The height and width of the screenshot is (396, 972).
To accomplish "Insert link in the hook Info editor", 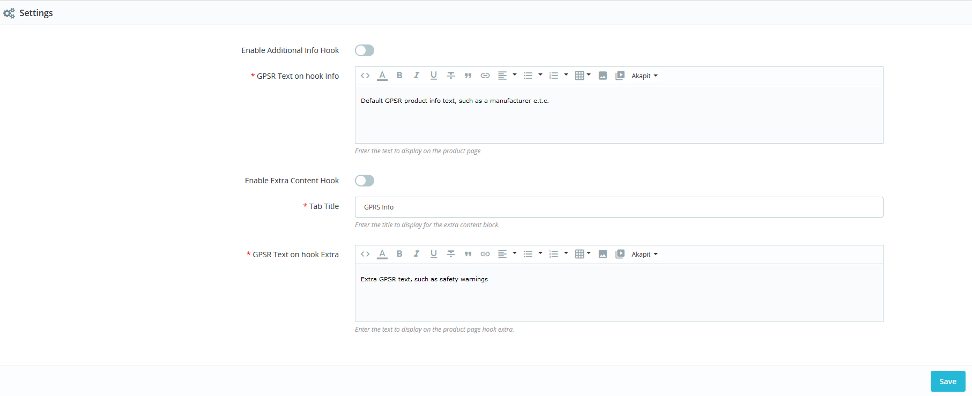I will click(x=485, y=76).
